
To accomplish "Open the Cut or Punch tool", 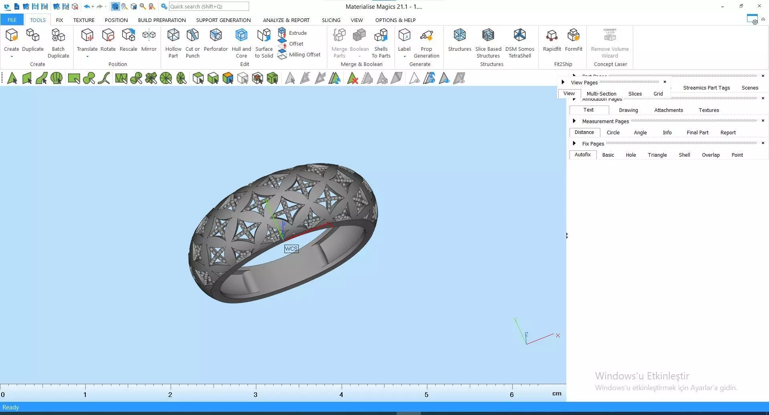I will click(193, 43).
